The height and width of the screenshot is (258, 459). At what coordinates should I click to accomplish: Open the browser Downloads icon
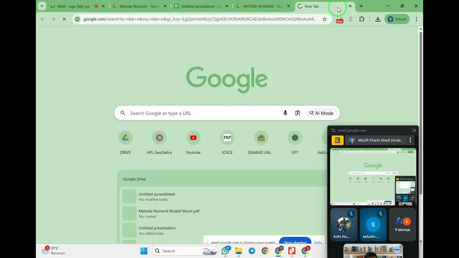tap(378, 19)
